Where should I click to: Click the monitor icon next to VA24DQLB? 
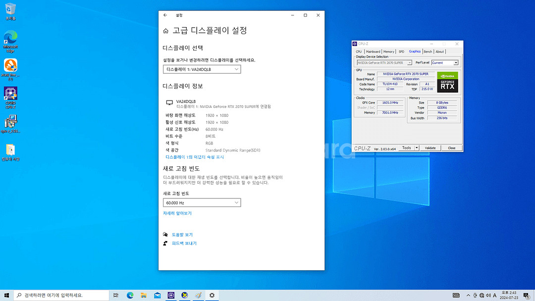click(169, 102)
